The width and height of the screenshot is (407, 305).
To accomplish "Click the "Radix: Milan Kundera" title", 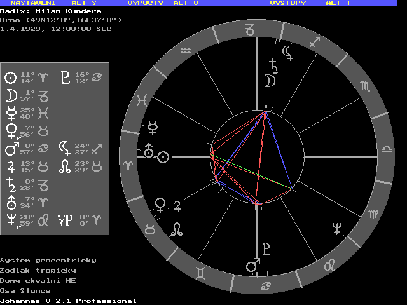I will 50,11.
